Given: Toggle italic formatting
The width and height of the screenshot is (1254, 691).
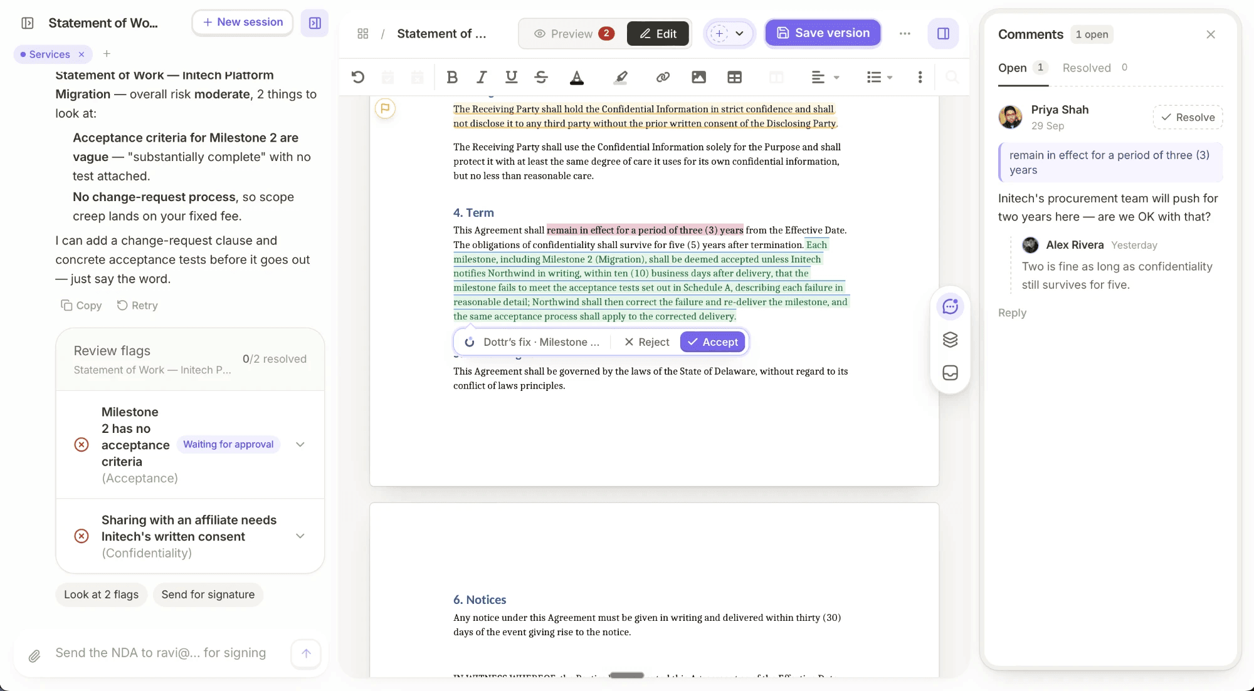Looking at the screenshot, I should point(482,77).
